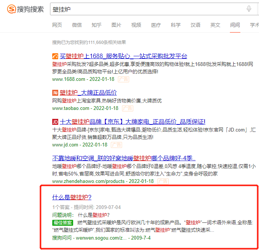Click the 搜狗问问 wenwen.sogou.com source URL
This screenshot has height=250, width=259.
click(101, 238)
